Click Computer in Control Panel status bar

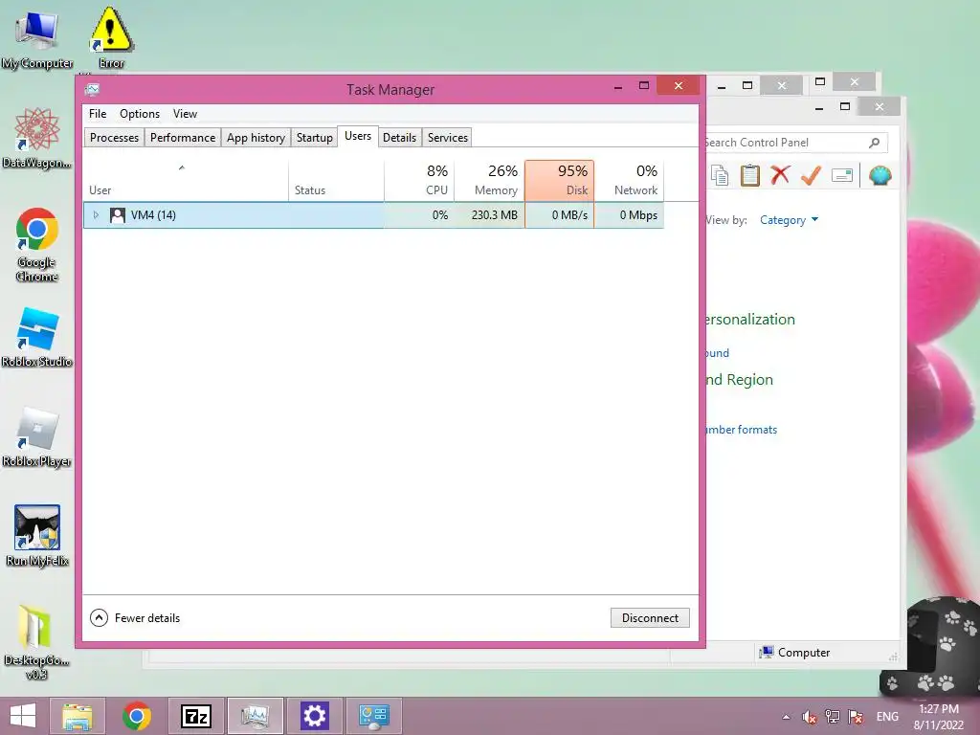794,653
